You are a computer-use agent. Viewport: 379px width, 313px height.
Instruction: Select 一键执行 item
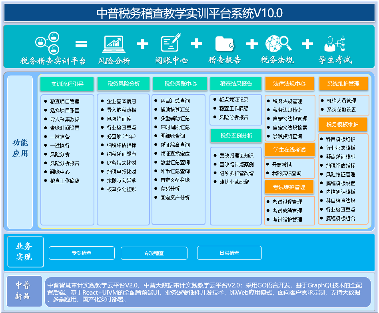(x=60, y=146)
